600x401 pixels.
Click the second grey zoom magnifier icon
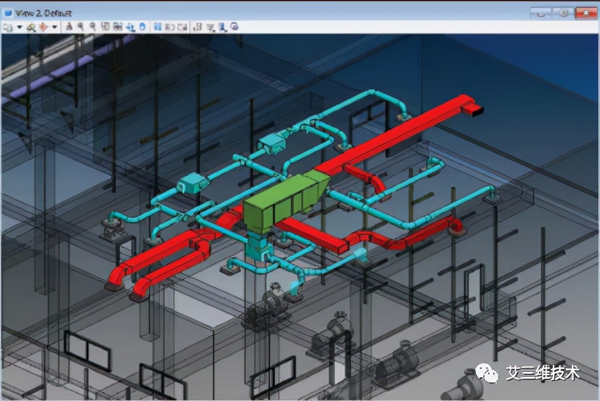point(93,26)
